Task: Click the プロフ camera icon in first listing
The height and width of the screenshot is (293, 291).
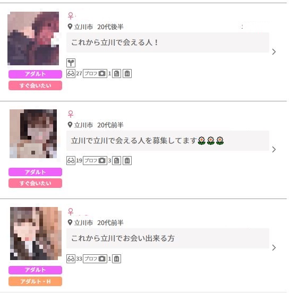Action: pos(95,73)
